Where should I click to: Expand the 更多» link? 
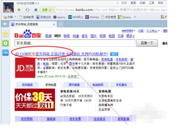[131, 36]
